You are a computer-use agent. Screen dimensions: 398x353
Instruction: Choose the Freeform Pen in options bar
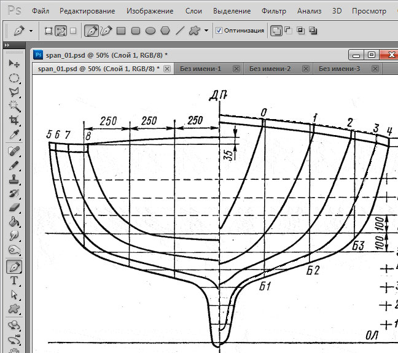tap(105, 30)
